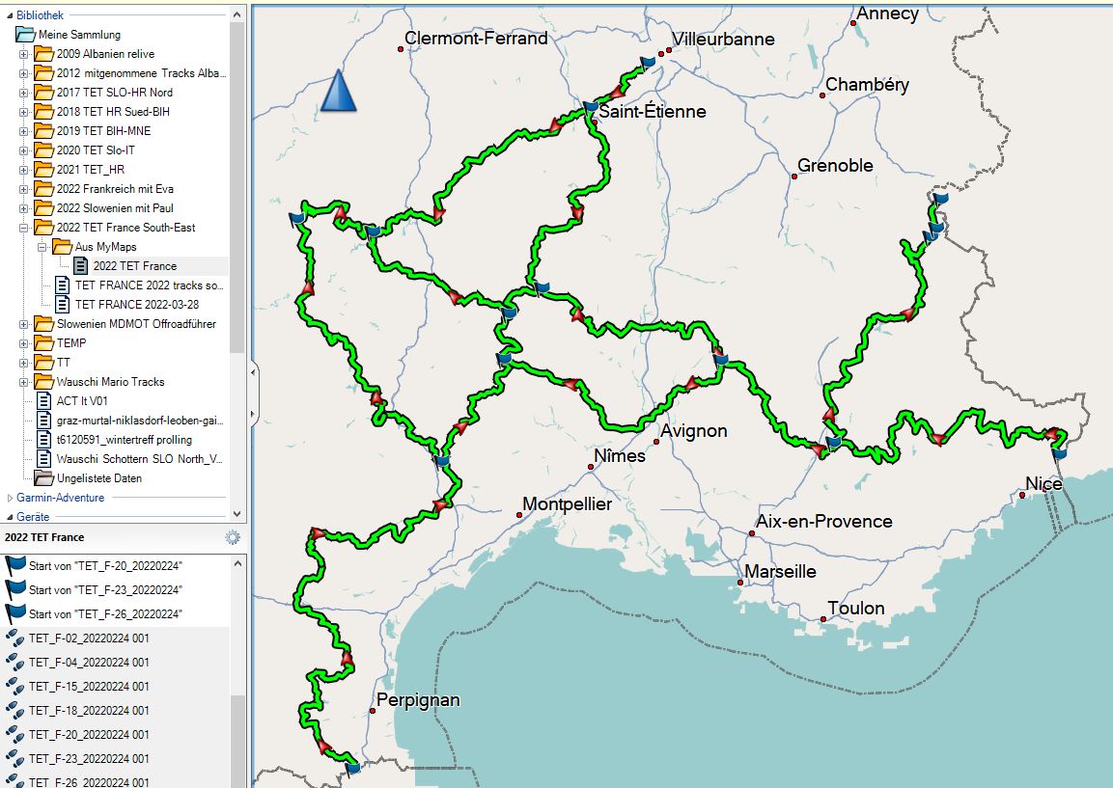This screenshot has width=1113, height=788.
Task: Open the gear options for 2022 TET France
Action: pos(232,537)
